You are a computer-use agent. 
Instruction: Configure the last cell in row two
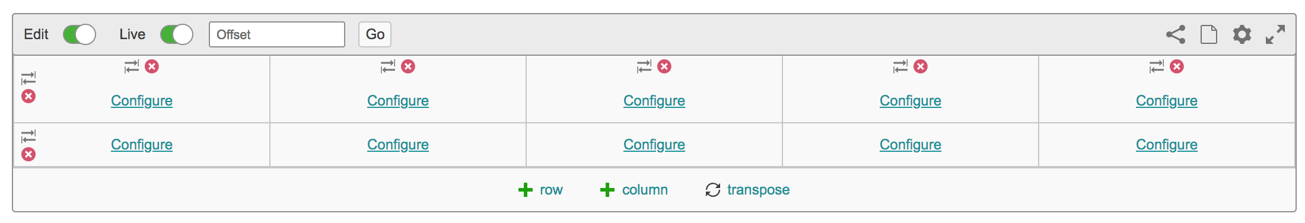pyautogui.click(x=1167, y=145)
